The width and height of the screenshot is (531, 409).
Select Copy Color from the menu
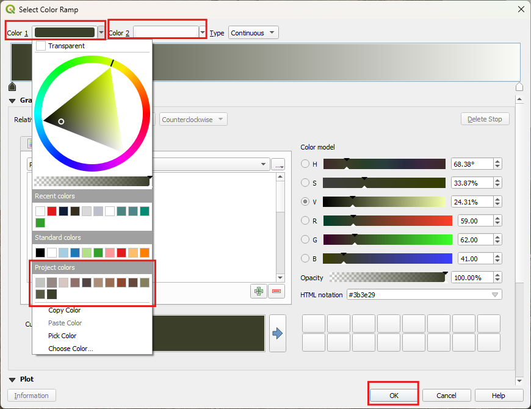[64, 310]
